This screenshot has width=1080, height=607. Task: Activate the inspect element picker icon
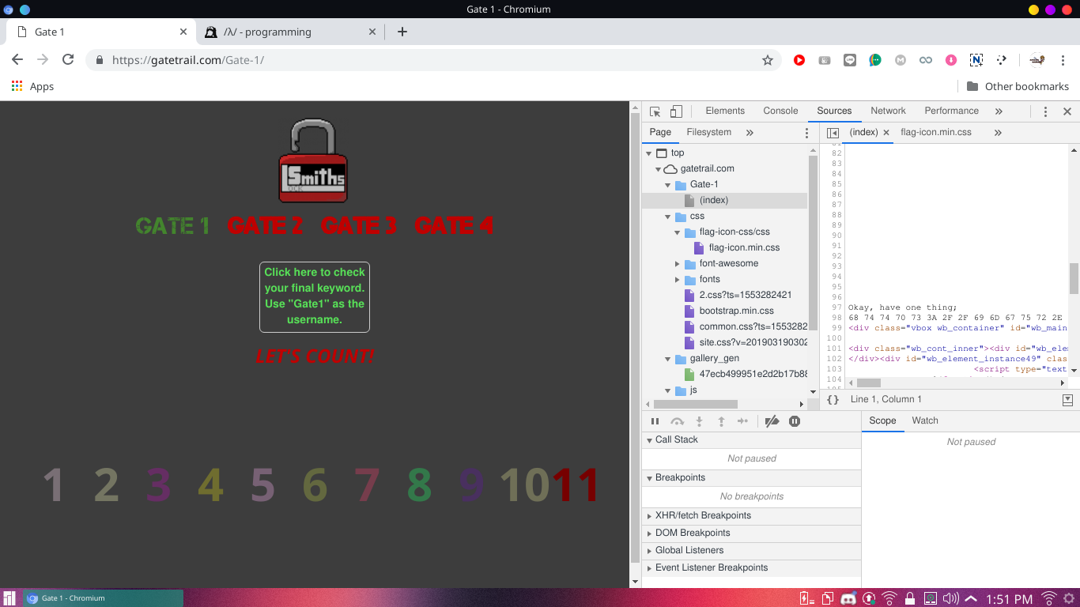pos(655,111)
